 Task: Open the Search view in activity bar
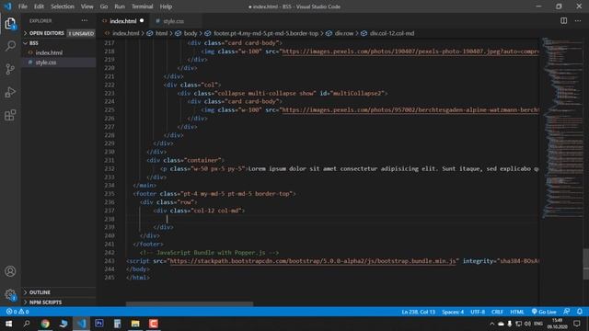pos(10,46)
